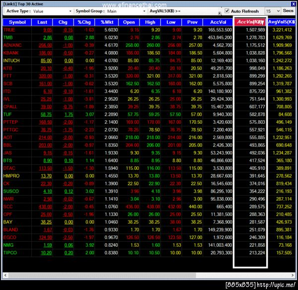Click the horizontal scrollbar right arrow
The height and width of the screenshot is (290, 298).
tap(293, 275)
